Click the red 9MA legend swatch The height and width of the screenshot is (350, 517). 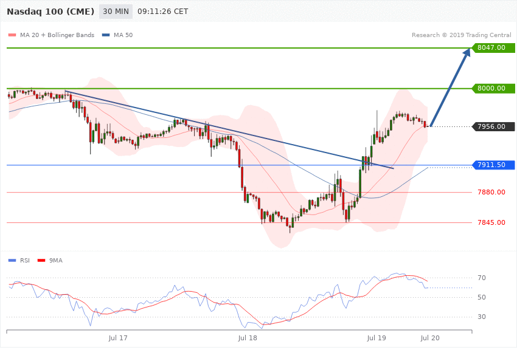tap(41, 261)
